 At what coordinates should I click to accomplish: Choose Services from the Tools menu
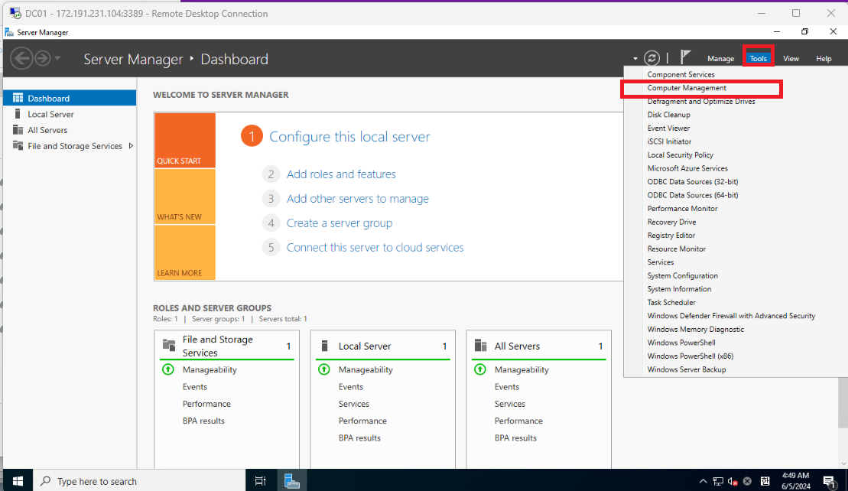(661, 262)
